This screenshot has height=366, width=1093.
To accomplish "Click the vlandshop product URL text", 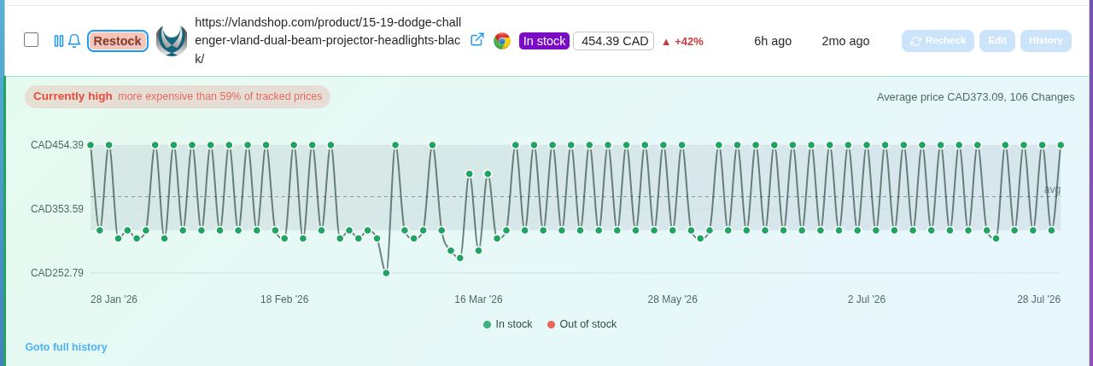I will 328,40.
